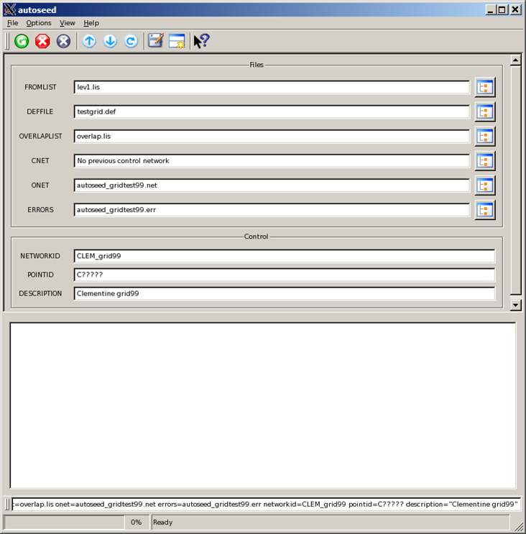Click the scroll down arrow of parameters panel

515,305
